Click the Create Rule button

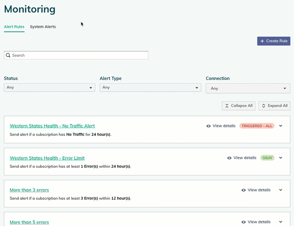[x=273, y=41]
